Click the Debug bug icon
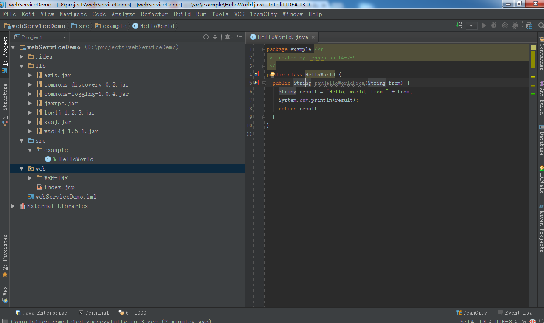The width and height of the screenshot is (544, 323). tap(494, 25)
